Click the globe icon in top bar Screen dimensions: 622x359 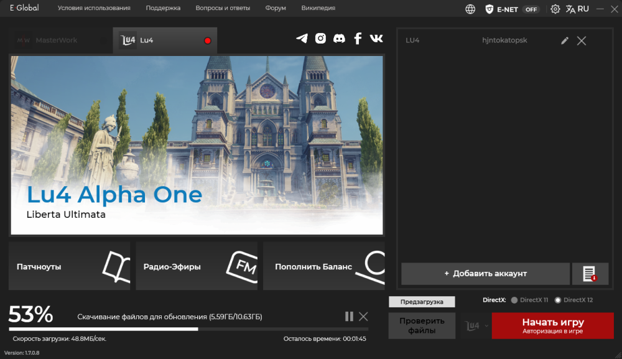[x=470, y=9]
